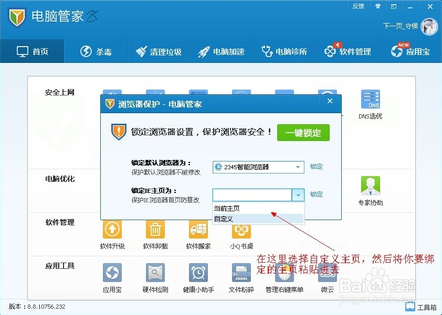Go to the 首页 home tab

[x=32, y=51]
